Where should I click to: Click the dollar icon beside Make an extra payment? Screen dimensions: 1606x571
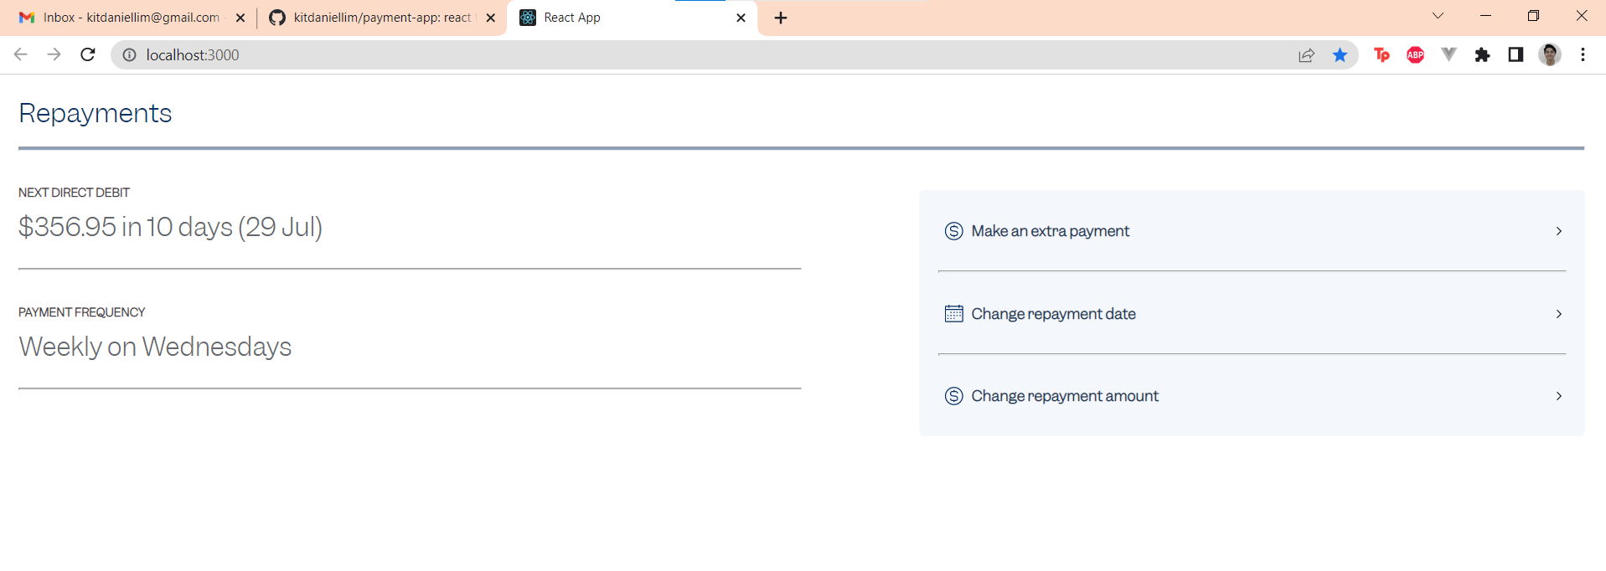coord(953,231)
